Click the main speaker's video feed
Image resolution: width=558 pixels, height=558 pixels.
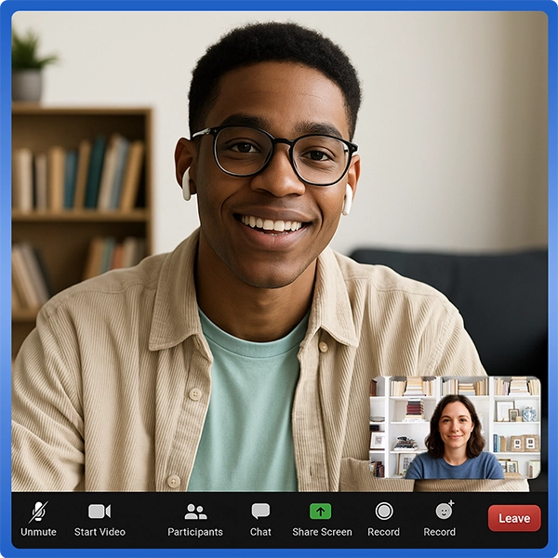coord(270,232)
